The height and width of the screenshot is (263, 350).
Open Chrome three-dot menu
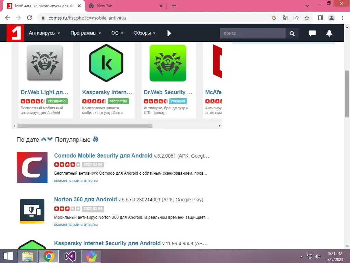(342, 18)
